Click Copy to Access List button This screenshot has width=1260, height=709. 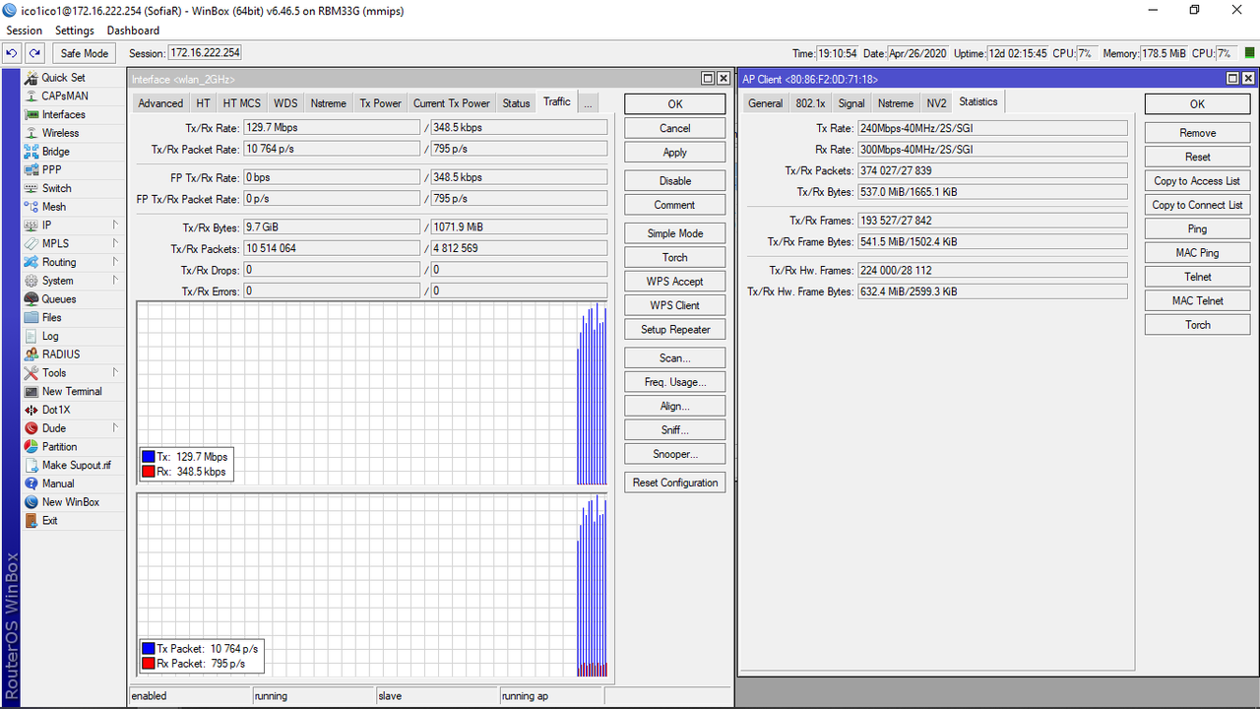click(1197, 180)
